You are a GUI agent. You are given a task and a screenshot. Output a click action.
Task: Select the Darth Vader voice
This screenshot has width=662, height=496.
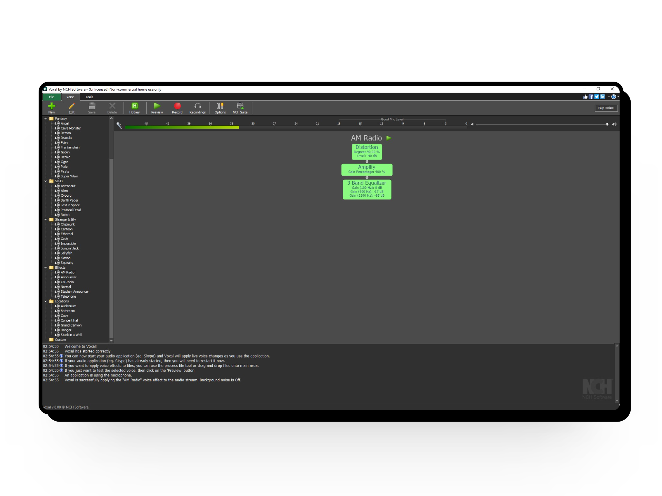[69, 200]
